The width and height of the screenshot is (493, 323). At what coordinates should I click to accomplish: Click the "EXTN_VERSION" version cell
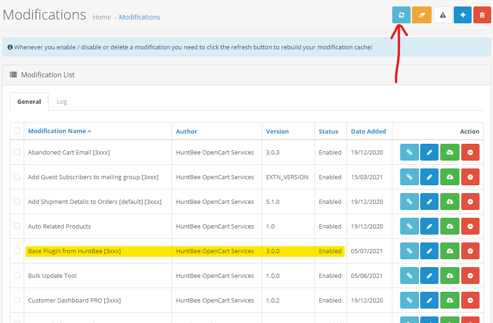pyautogui.click(x=287, y=177)
